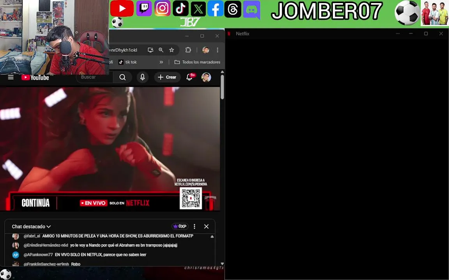Open YouTube notifications bell

pyautogui.click(x=189, y=77)
